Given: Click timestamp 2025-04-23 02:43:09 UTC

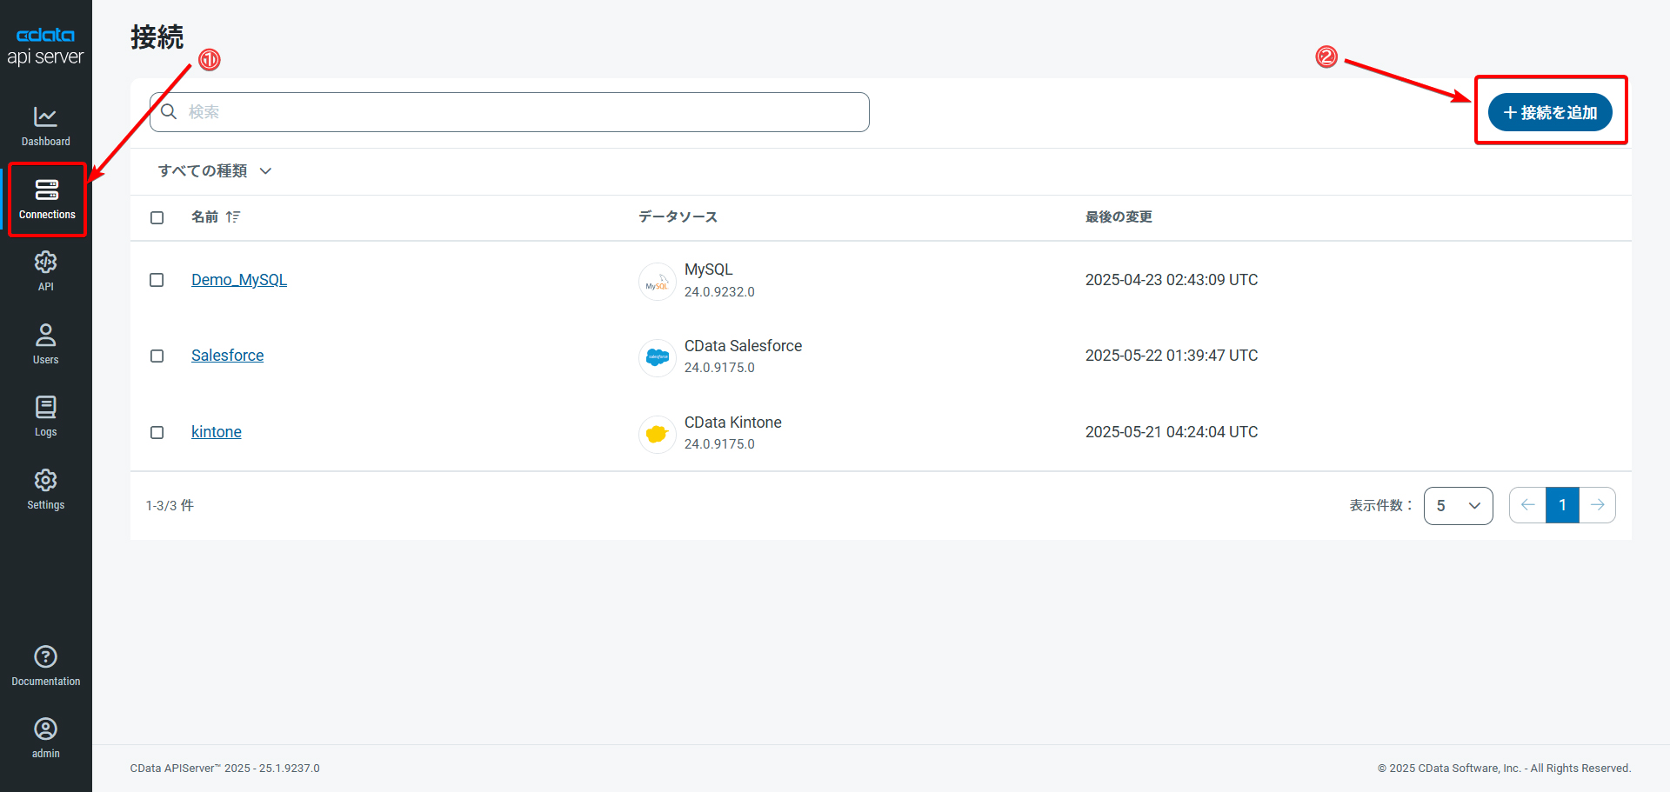Looking at the screenshot, I should pyautogui.click(x=1172, y=280).
